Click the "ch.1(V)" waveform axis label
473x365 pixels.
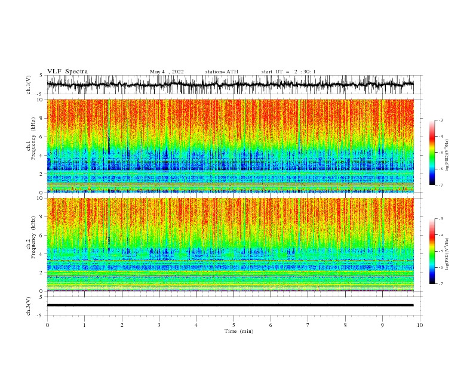tap(29, 85)
